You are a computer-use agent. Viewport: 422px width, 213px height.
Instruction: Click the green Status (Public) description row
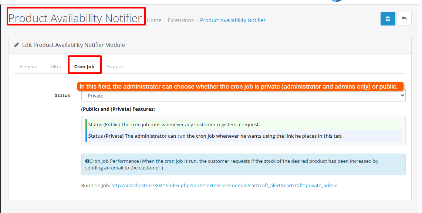pos(243,124)
